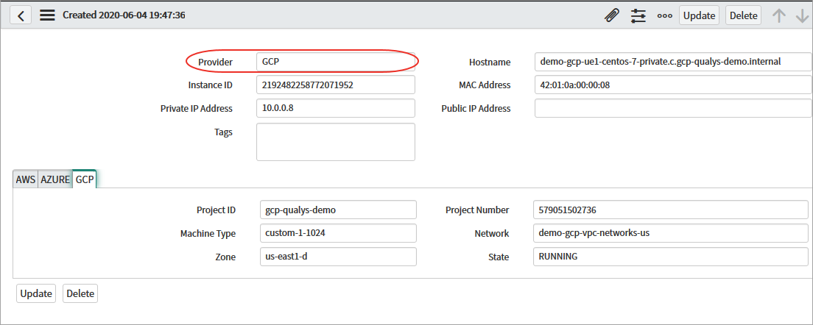This screenshot has height=325, width=813.
Task: Click into the Provider field
Action: tap(336, 61)
